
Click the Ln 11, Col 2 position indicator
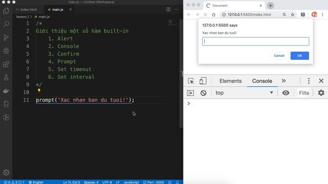point(72,182)
